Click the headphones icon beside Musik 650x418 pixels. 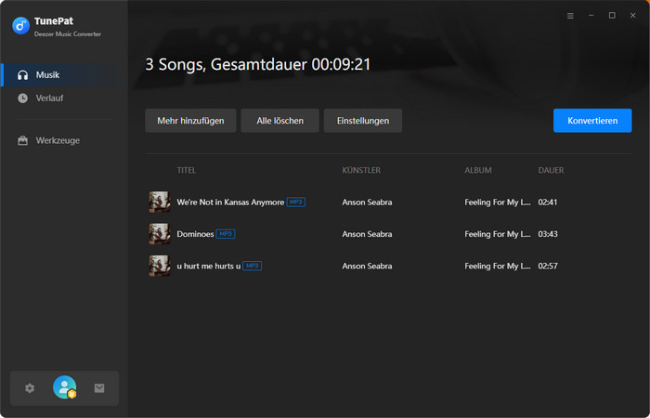coord(23,75)
